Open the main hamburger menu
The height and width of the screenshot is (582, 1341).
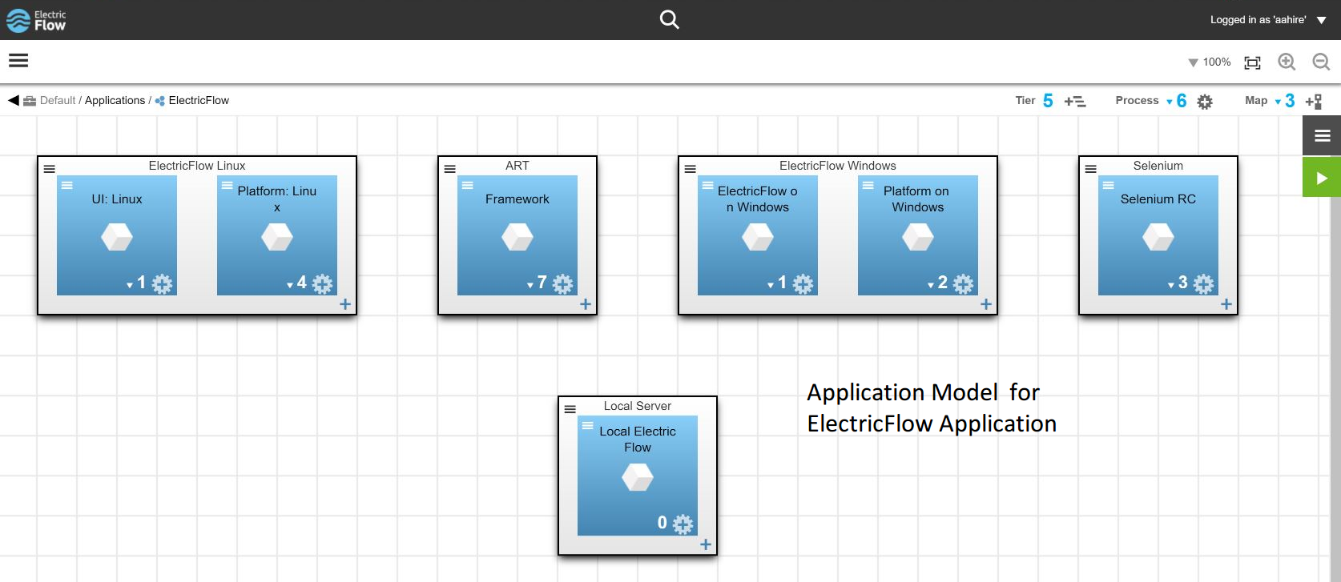click(x=18, y=61)
